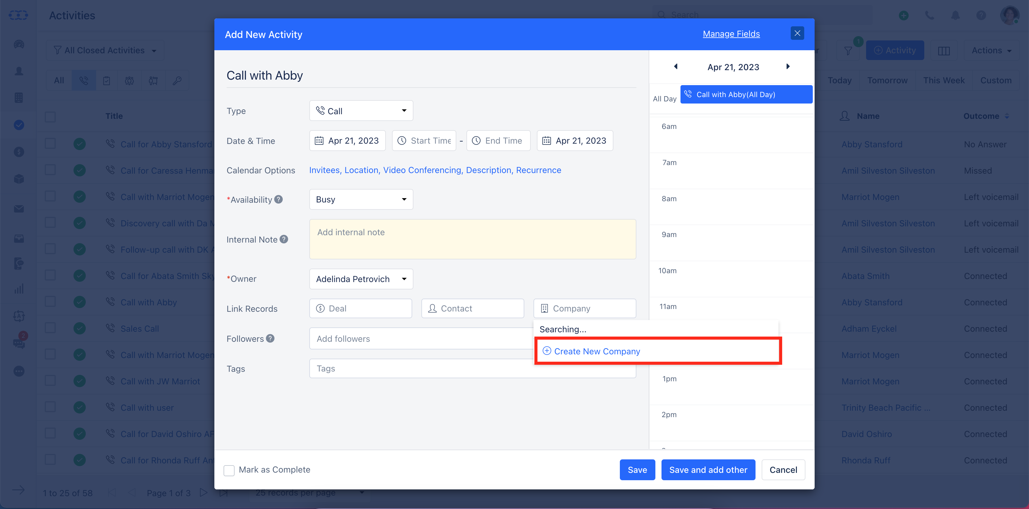
Task: Open Reports bar chart icon in sidebar
Action: pos(19,288)
